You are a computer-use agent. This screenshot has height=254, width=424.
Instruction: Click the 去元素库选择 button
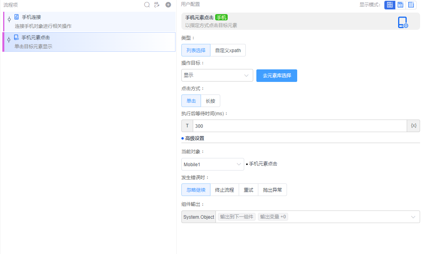pyautogui.click(x=276, y=75)
